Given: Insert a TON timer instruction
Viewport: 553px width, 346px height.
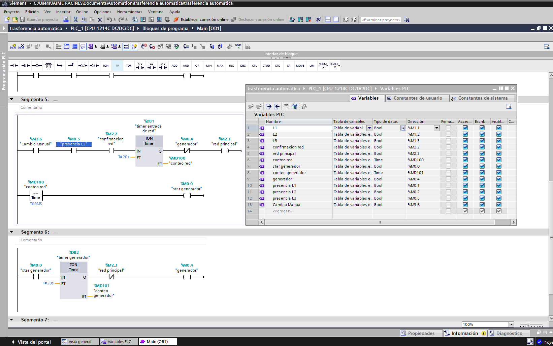Looking at the screenshot, I should tap(105, 66).
